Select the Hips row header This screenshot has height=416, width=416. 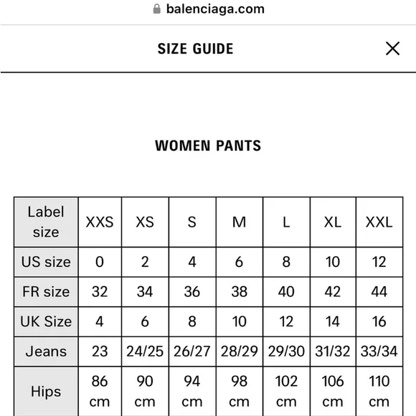[x=46, y=392]
